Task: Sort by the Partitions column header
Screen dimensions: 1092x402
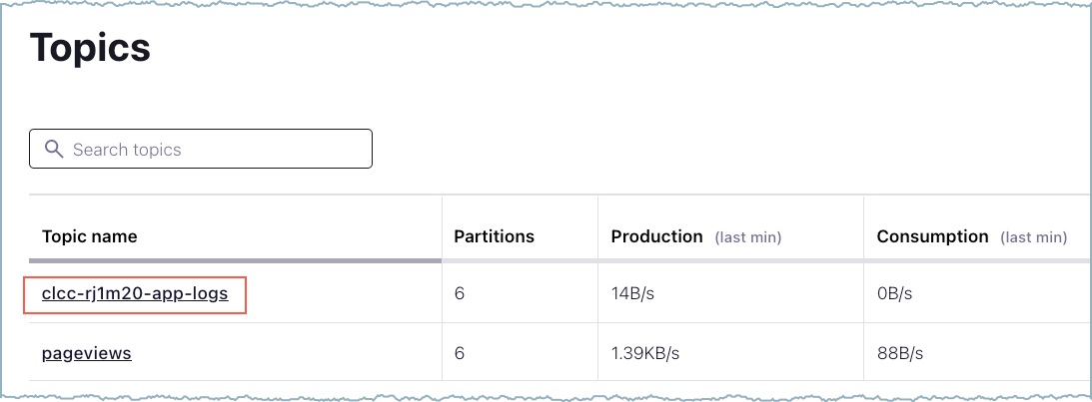Action: click(494, 236)
